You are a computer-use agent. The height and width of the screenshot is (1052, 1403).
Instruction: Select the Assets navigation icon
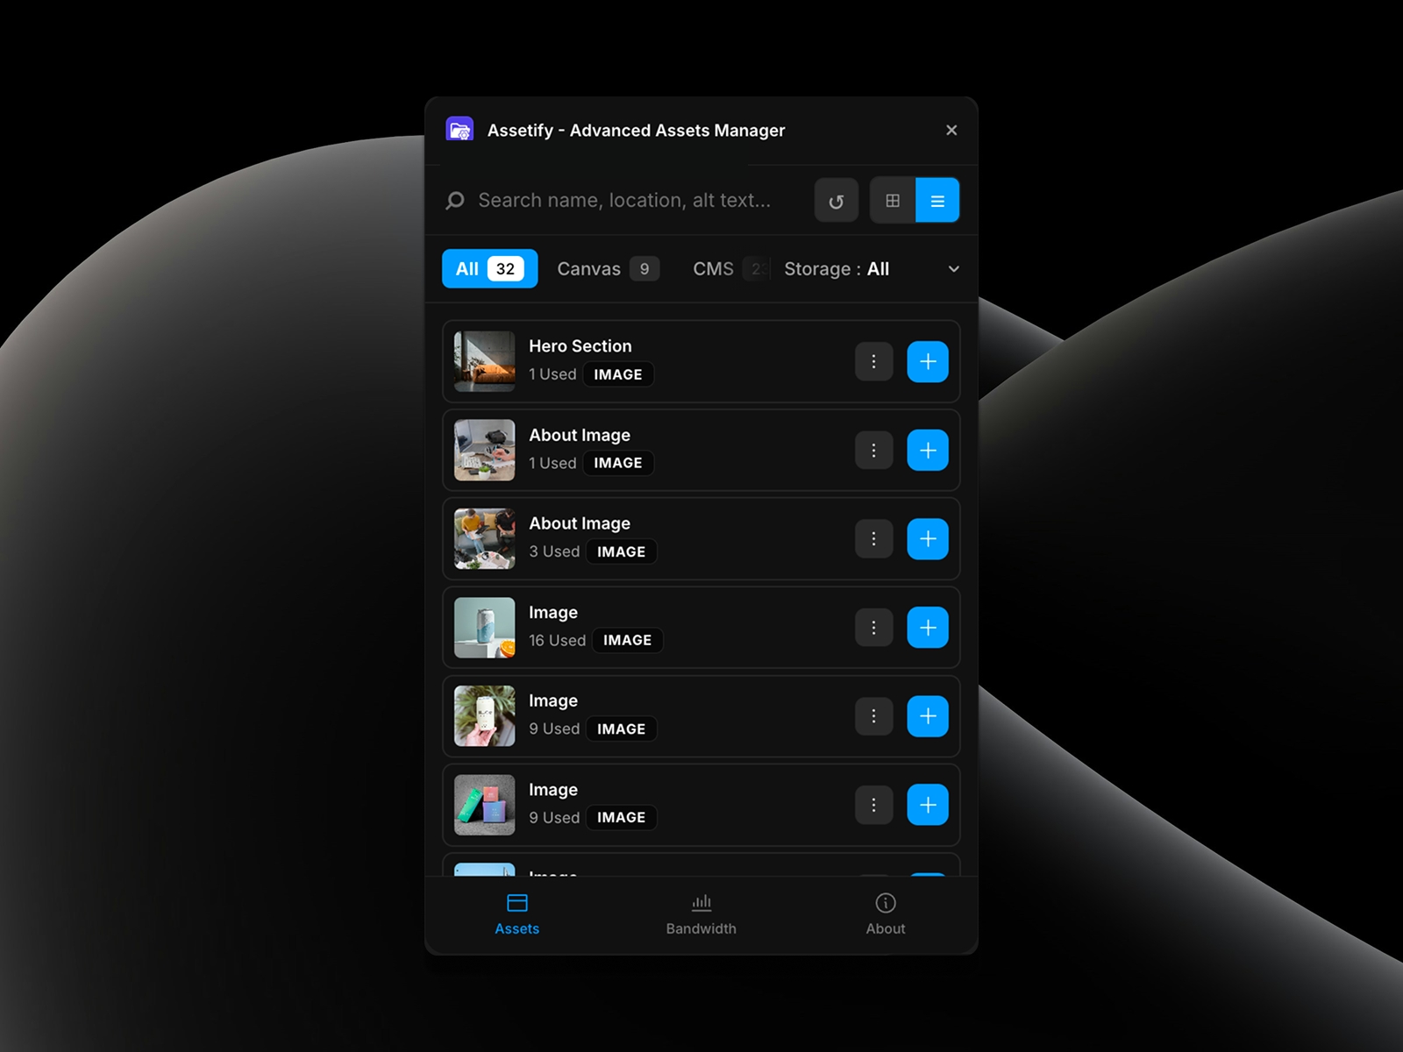tap(516, 901)
